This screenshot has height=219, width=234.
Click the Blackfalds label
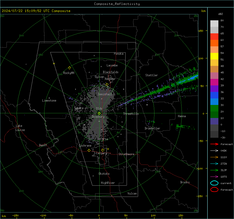tap(110, 72)
